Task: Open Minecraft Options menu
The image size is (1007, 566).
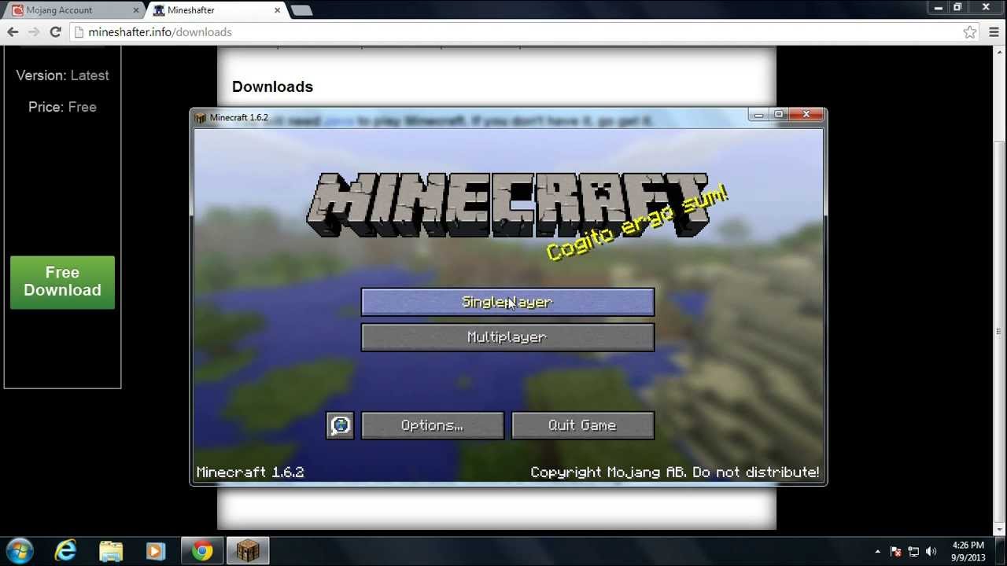Action: 432,425
